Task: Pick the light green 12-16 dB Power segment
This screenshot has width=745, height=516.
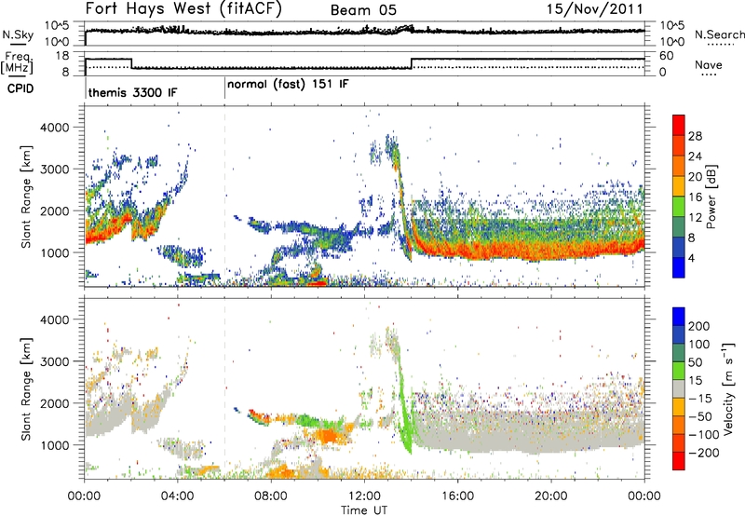Action: click(679, 206)
